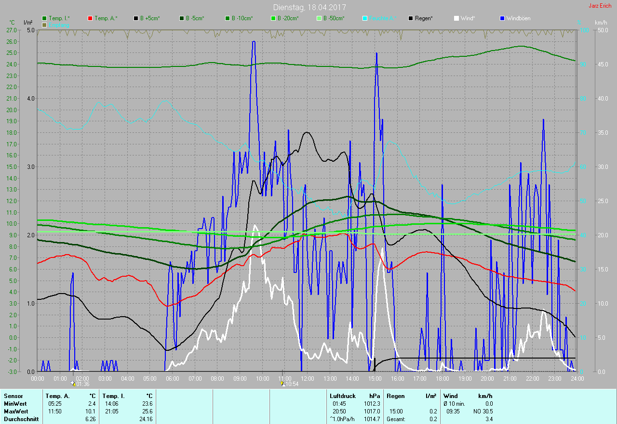Click the 01:36 marker below the time axis
The image size is (617, 424).
[80, 384]
